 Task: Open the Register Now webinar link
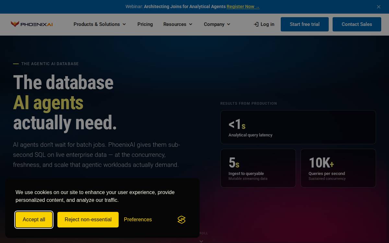243,6
